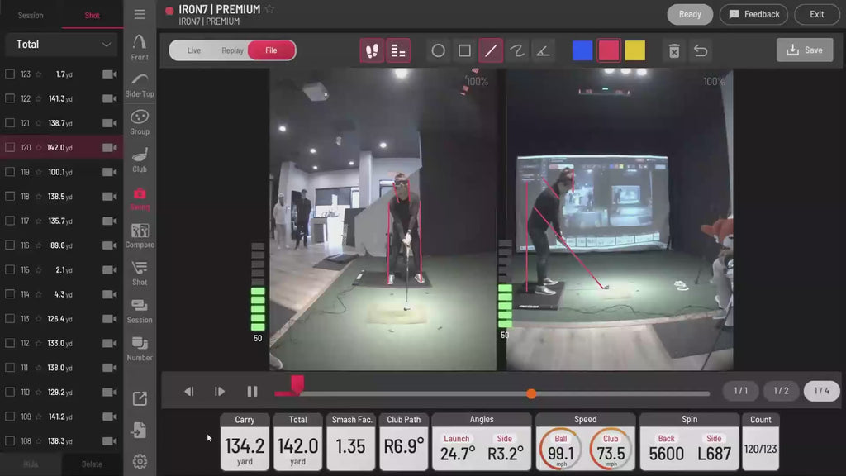Viewport: 846px width, 476px height.
Task: Select shot 113 with 126.4 yd
Action: click(61, 319)
